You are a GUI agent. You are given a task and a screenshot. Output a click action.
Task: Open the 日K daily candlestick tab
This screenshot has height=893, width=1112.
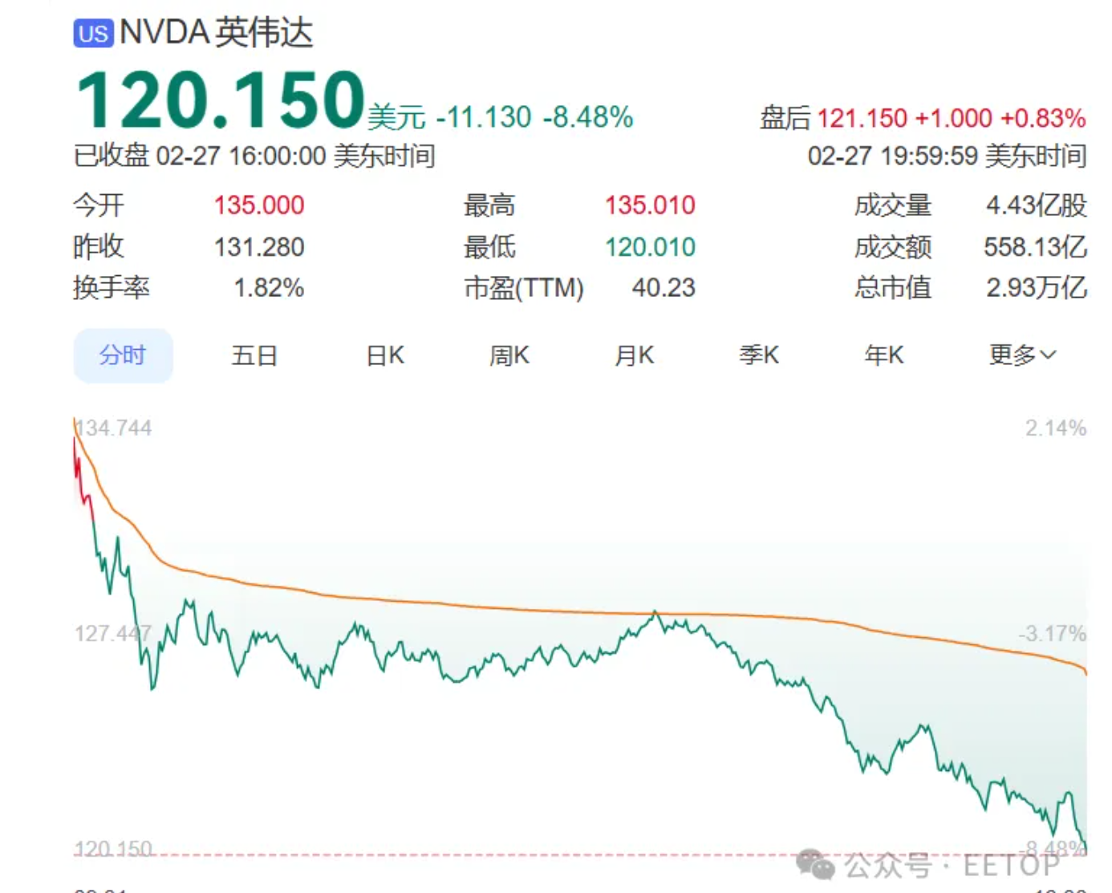[x=385, y=355]
